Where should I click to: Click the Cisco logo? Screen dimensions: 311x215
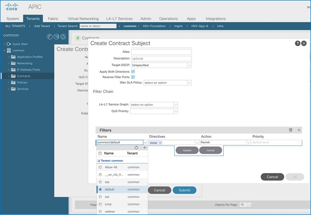[x=12, y=6]
